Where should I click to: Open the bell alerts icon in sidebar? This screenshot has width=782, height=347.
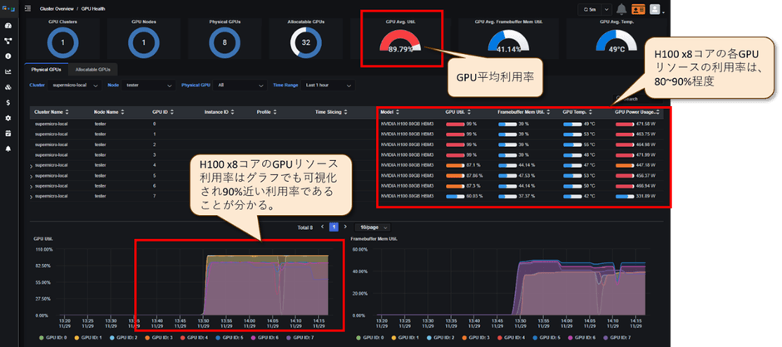tap(8, 149)
